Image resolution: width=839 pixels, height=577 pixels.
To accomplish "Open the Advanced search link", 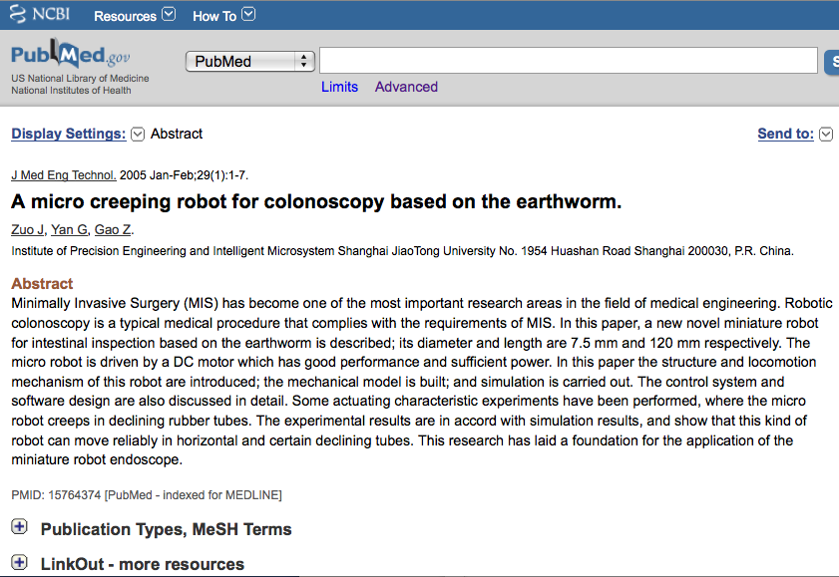I will [x=406, y=87].
